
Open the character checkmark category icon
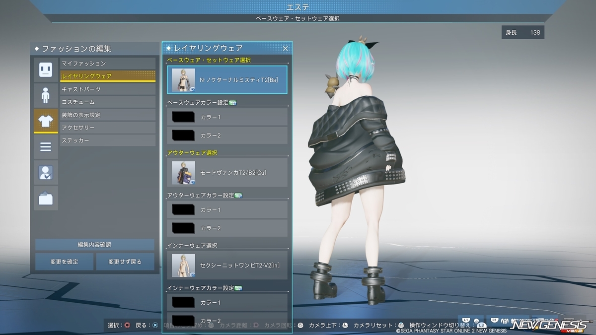pos(46,173)
